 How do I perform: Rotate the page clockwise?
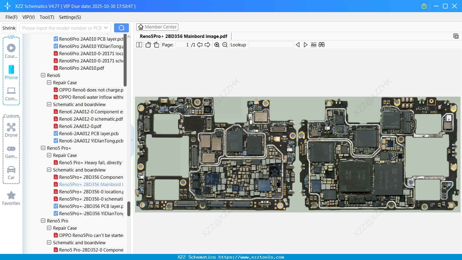click(156, 45)
